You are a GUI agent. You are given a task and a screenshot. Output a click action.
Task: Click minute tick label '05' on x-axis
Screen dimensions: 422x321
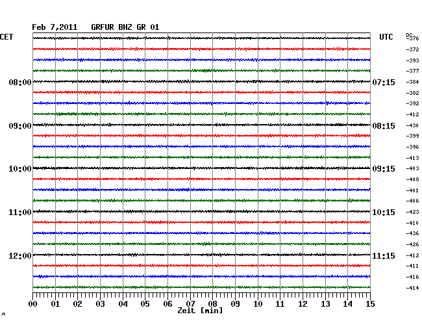[145, 304]
